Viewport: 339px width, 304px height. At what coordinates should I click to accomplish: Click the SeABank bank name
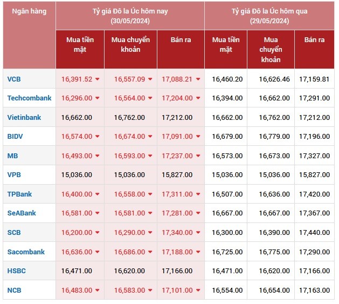[x=22, y=213]
